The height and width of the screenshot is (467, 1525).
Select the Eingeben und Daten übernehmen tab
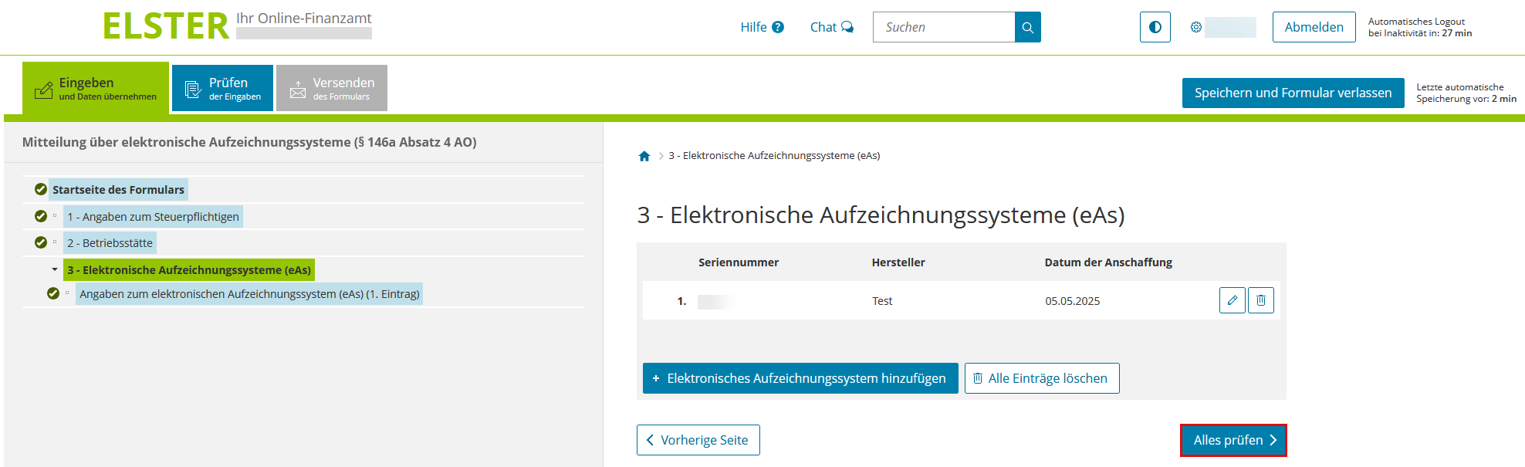coord(96,89)
